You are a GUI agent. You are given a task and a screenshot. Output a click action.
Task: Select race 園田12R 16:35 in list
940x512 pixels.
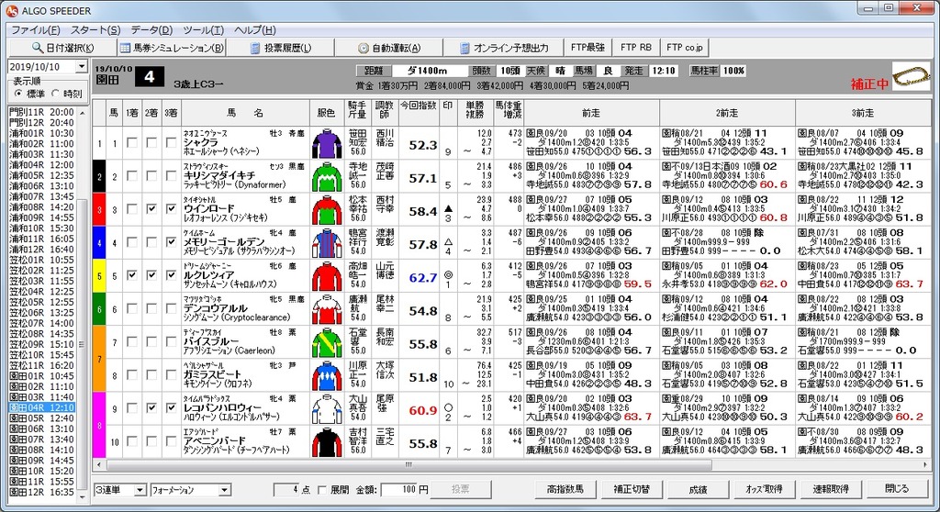(42, 492)
